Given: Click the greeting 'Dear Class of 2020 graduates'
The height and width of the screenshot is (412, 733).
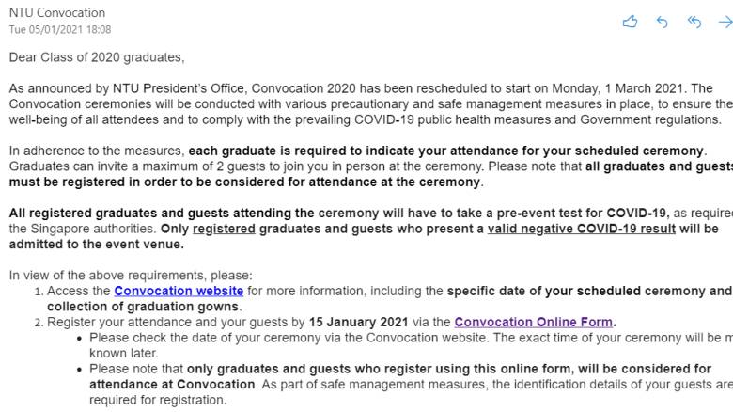Looking at the screenshot, I should pyautogui.click(x=96, y=57).
